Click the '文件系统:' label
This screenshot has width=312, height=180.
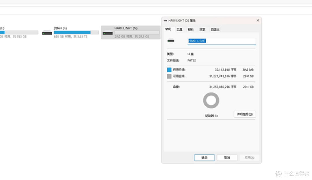point(173,60)
